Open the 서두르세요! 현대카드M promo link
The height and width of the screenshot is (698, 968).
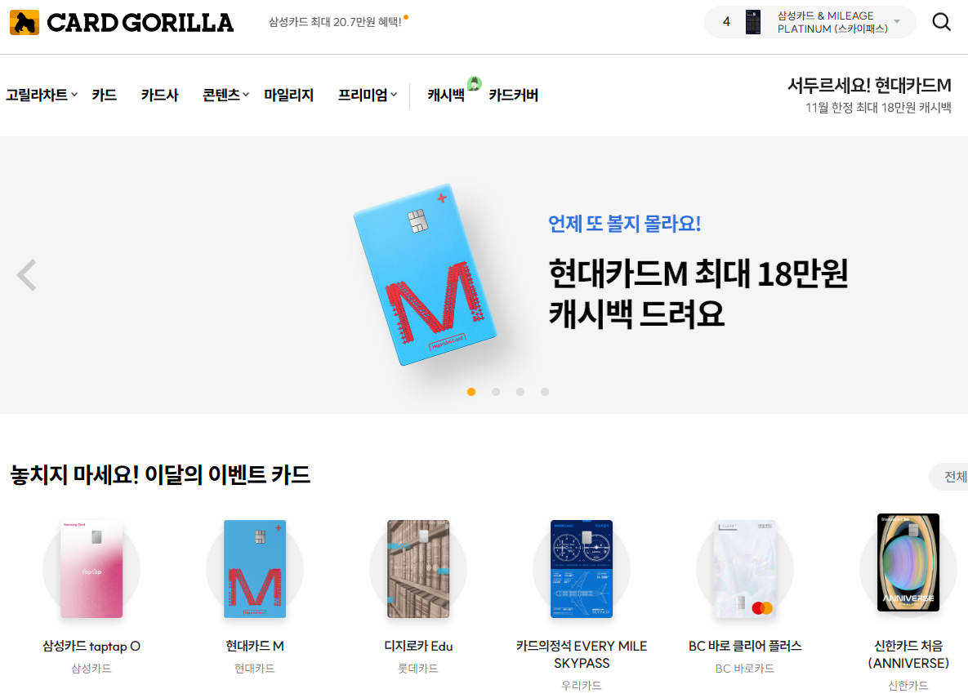869,95
